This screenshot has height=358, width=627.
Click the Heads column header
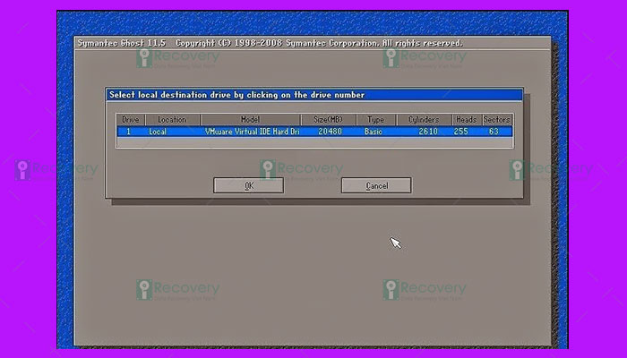[467, 119]
